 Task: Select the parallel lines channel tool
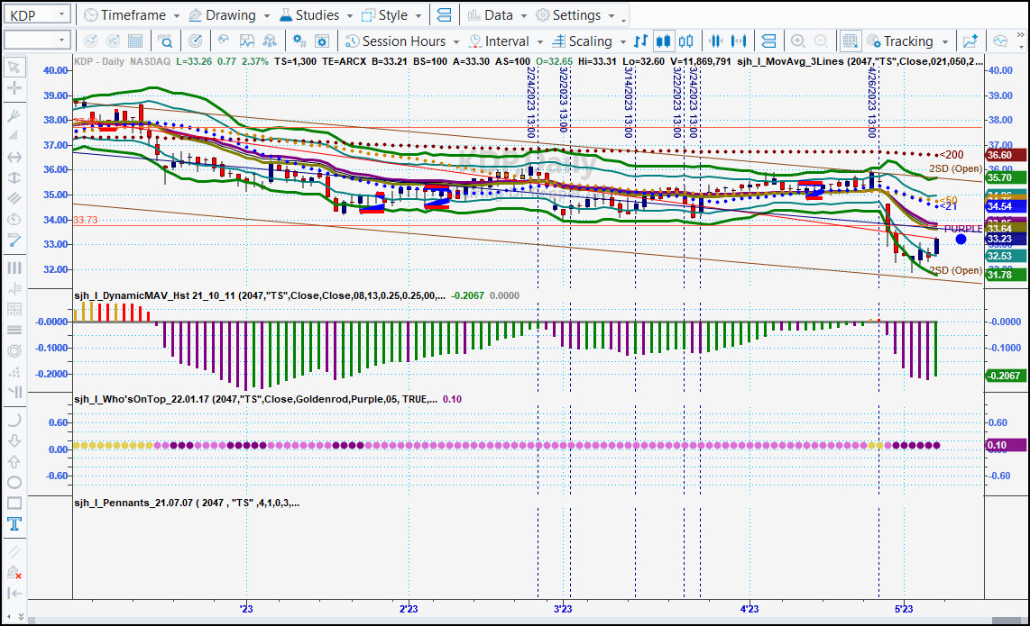(14, 198)
